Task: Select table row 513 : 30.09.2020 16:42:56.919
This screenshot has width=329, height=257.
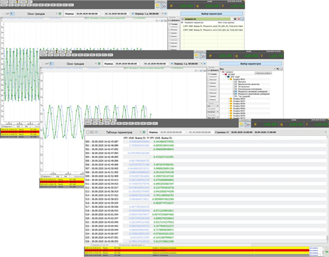Action: (x=206, y=191)
